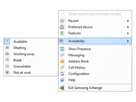Click the Call History clock icon
136x102 pixels.
tap(62, 67)
